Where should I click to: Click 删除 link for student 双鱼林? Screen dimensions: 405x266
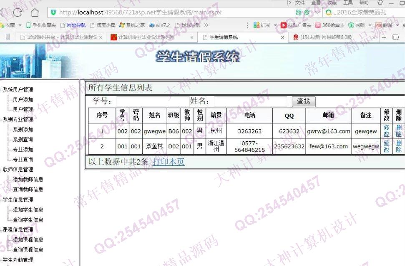[399, 146]
